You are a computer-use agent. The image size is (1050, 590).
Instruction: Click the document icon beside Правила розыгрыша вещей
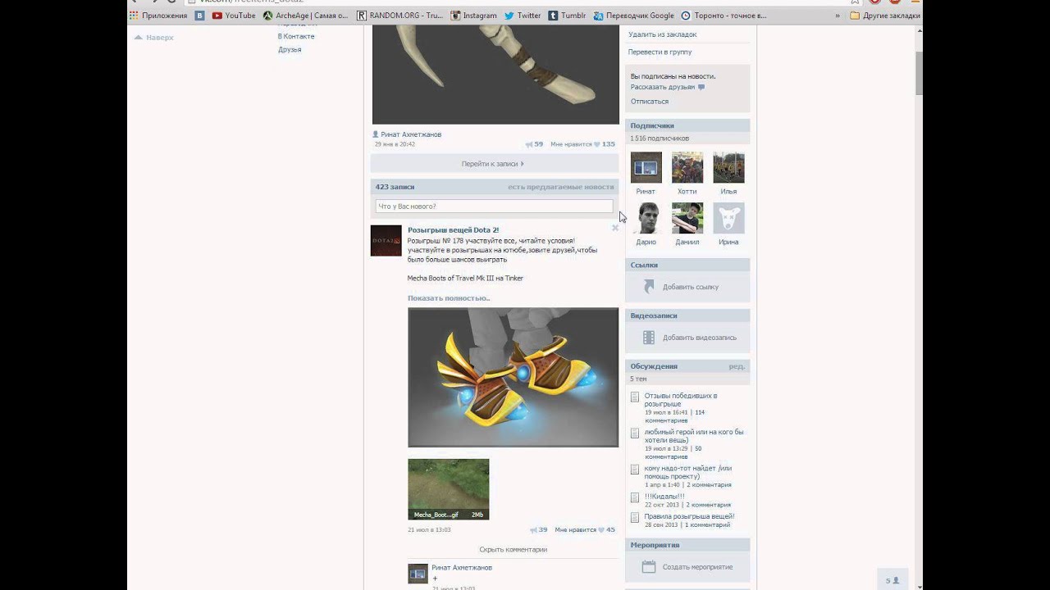click(634, 517)
